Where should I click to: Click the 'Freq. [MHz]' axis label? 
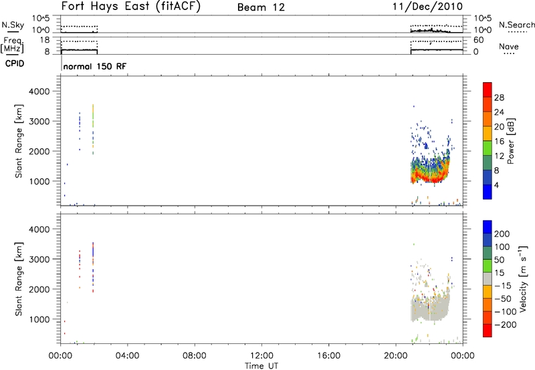[13, 45]
